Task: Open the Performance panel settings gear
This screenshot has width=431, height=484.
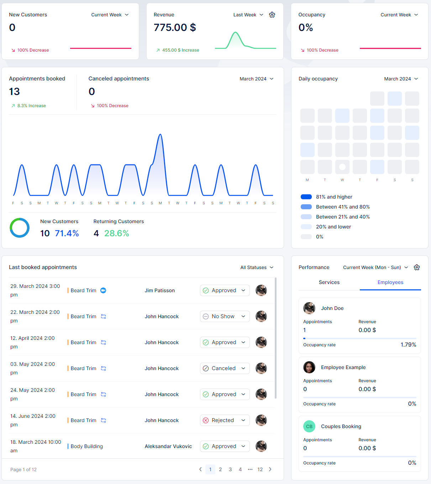Action: 417,267
